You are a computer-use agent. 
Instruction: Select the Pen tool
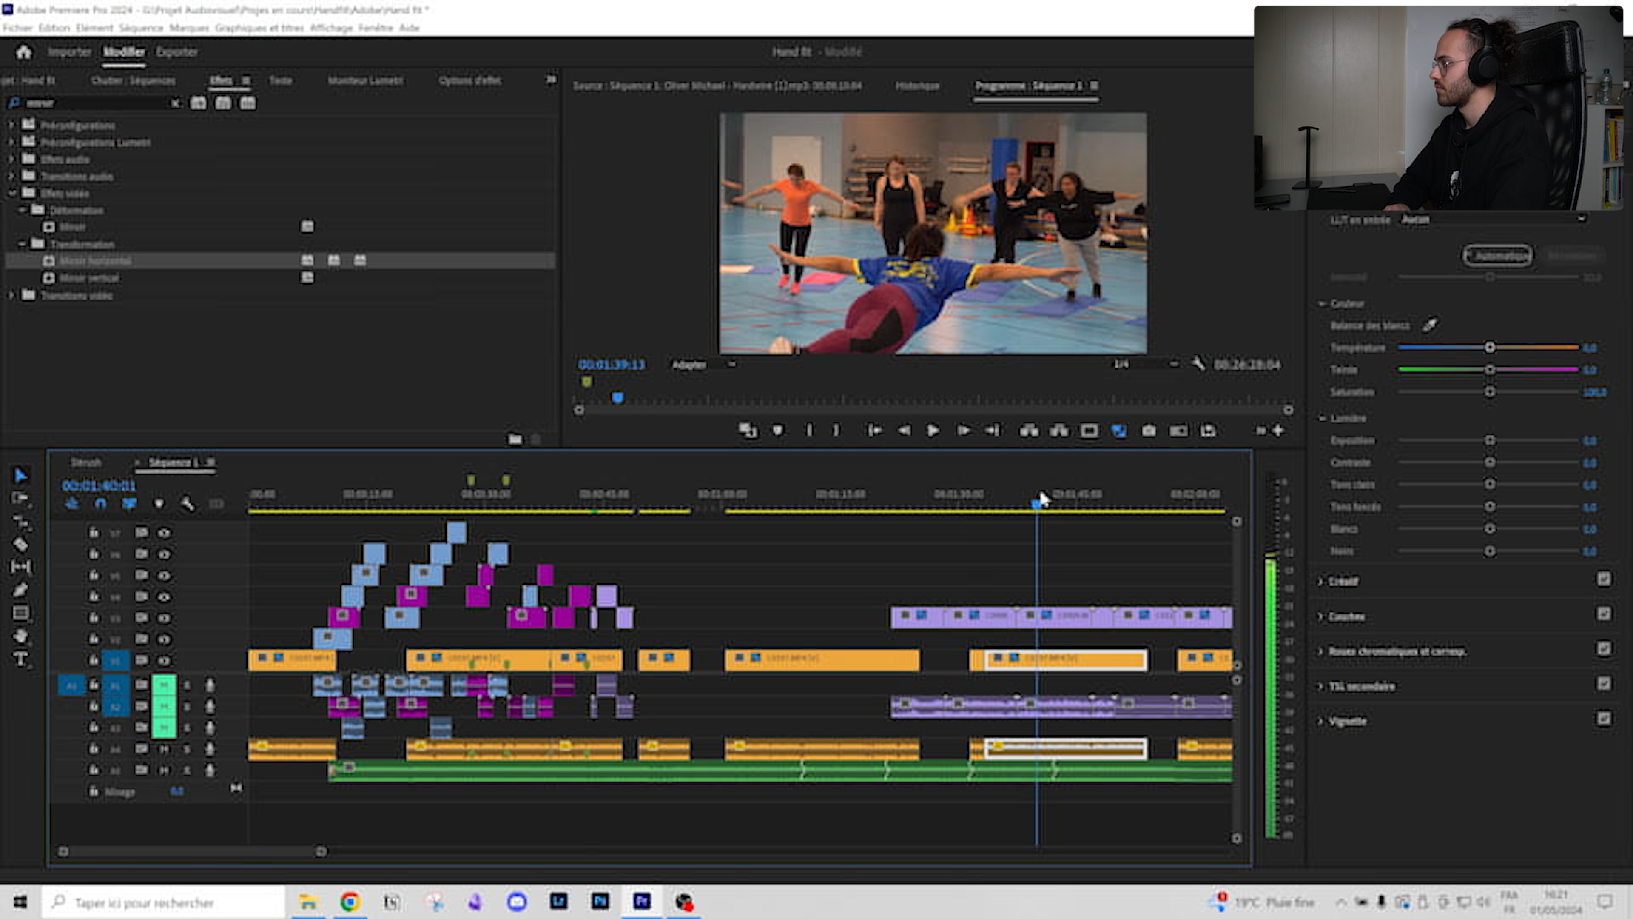(x=20, y=590)
